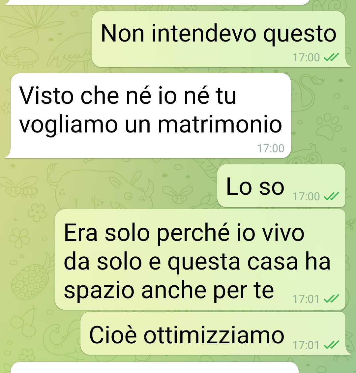Screen dimensions: 356x373
Task: Tap the 17:00 timestamp next to "Lo so"
Action: pyautogui.click(x=306, y=196)
